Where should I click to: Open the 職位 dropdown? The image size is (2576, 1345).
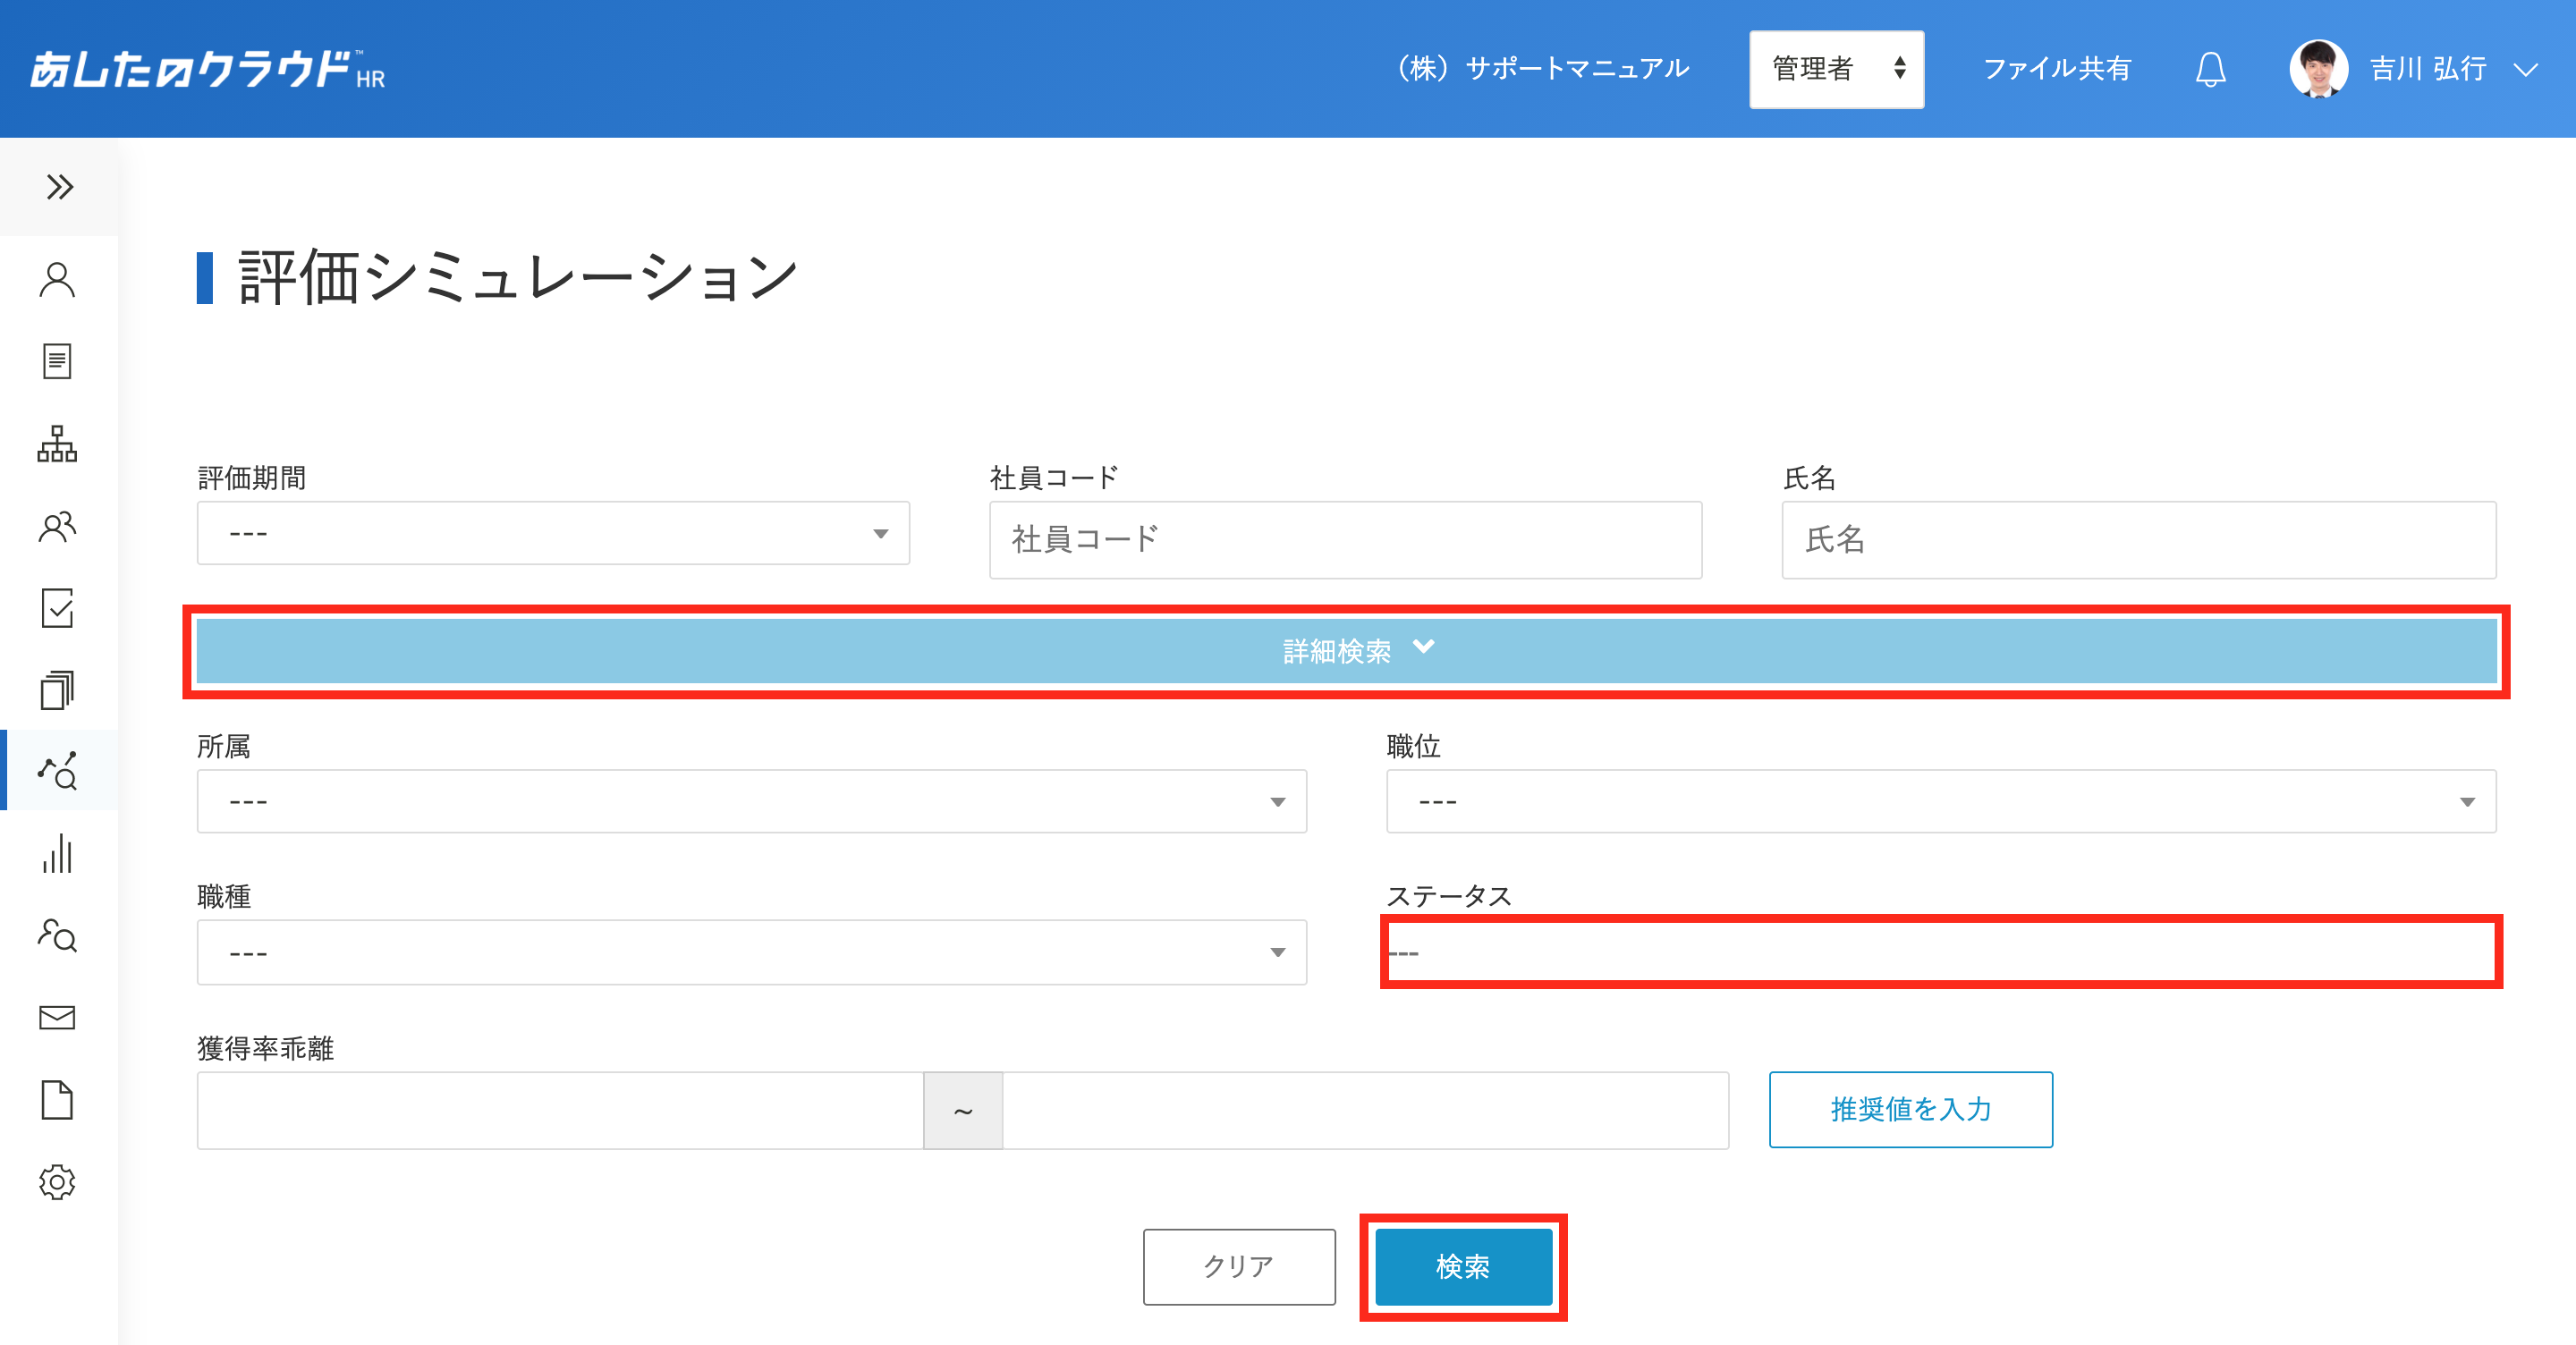click(1940, 801)
